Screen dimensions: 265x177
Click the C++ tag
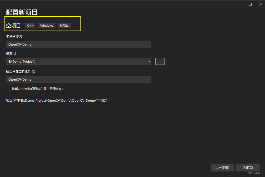(x=30, y=26)
